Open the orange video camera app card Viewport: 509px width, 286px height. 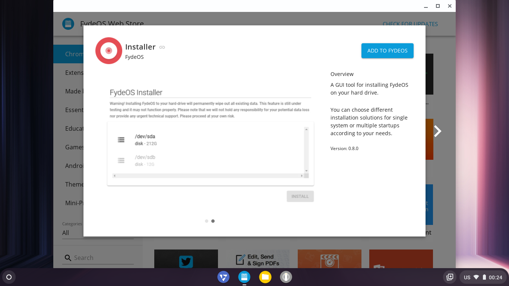click(x=329, y=259)
